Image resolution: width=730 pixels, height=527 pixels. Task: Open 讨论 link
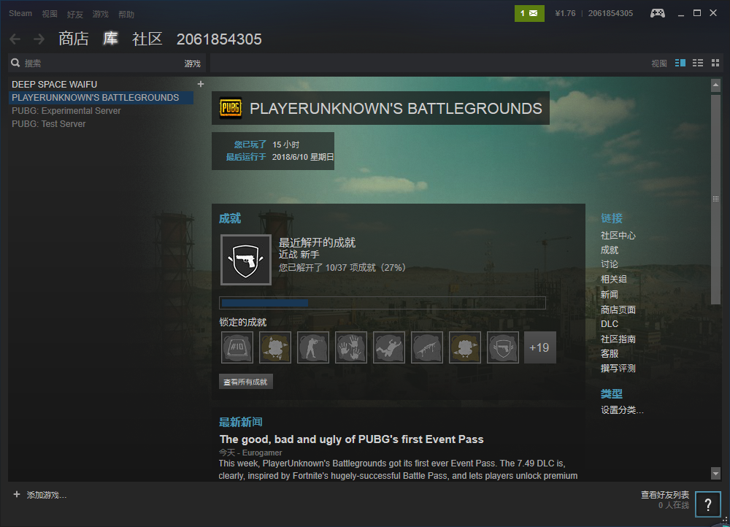610,264
